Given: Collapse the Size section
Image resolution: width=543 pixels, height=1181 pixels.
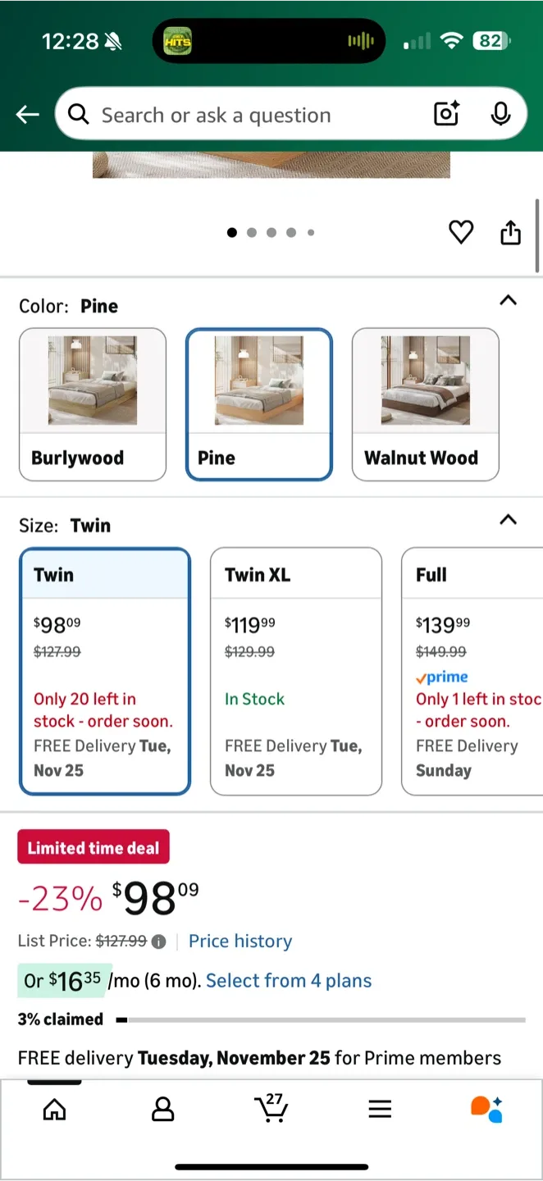Looking at the screenshot, I should point(508,520).
